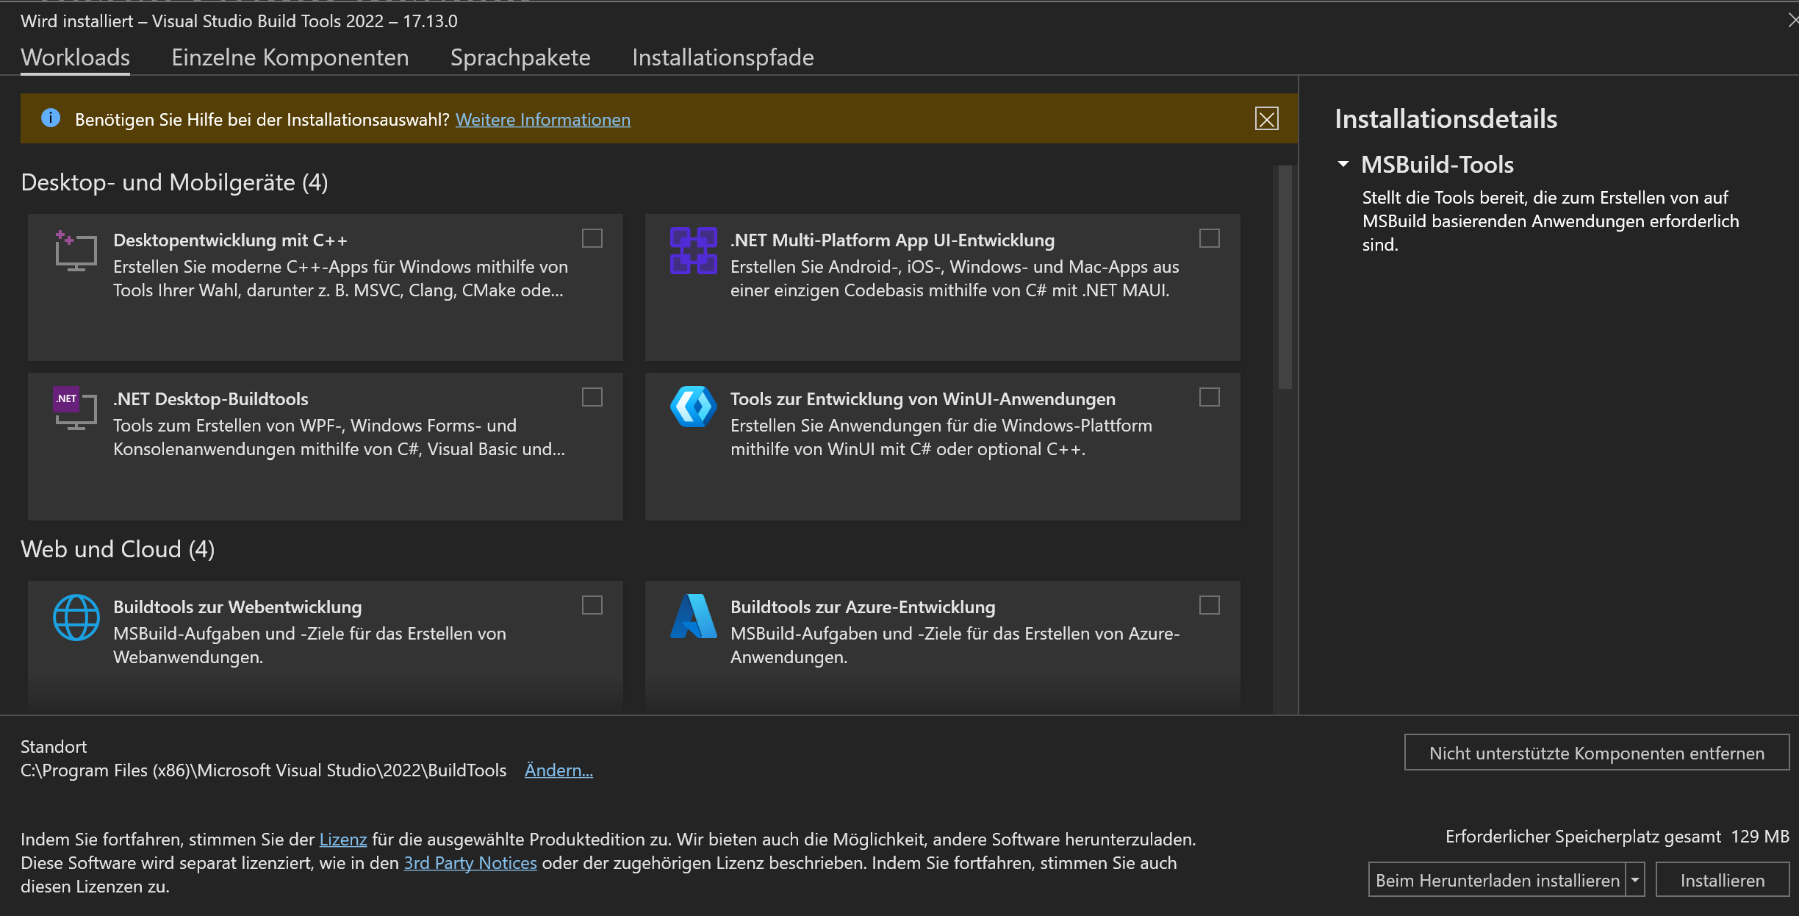Click the workloads list vertical scrollbar
This screenshot has width=1799, height=916.
[x=1285, y=276]
